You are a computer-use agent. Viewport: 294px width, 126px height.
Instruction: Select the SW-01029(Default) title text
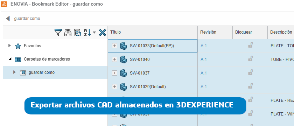[148, 87]
